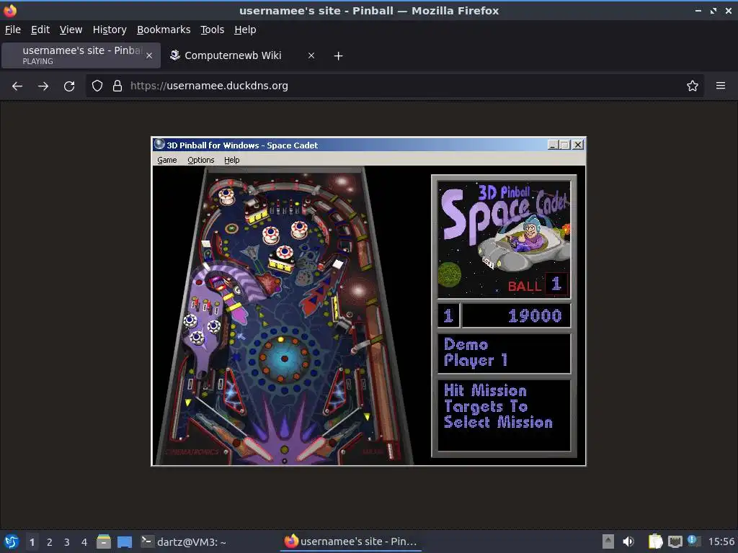
Task: Open the Firefox File menu
Action: point(13,30)
